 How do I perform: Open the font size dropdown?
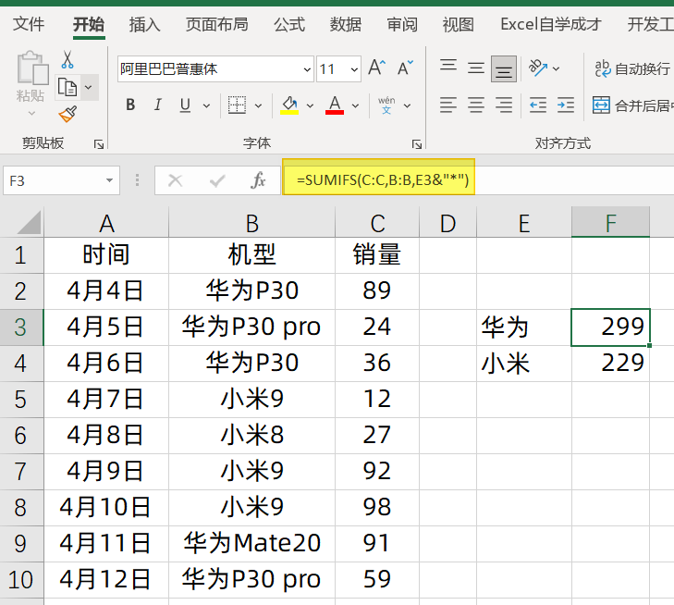(354, 69)
